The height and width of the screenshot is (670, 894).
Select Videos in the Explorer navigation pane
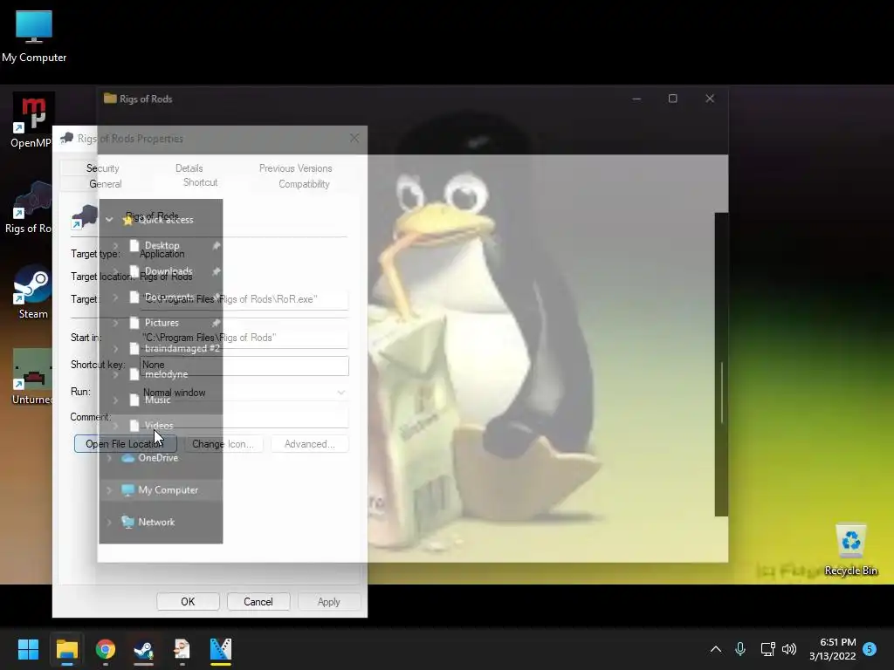pyautogui.click(x=159, y=426)
